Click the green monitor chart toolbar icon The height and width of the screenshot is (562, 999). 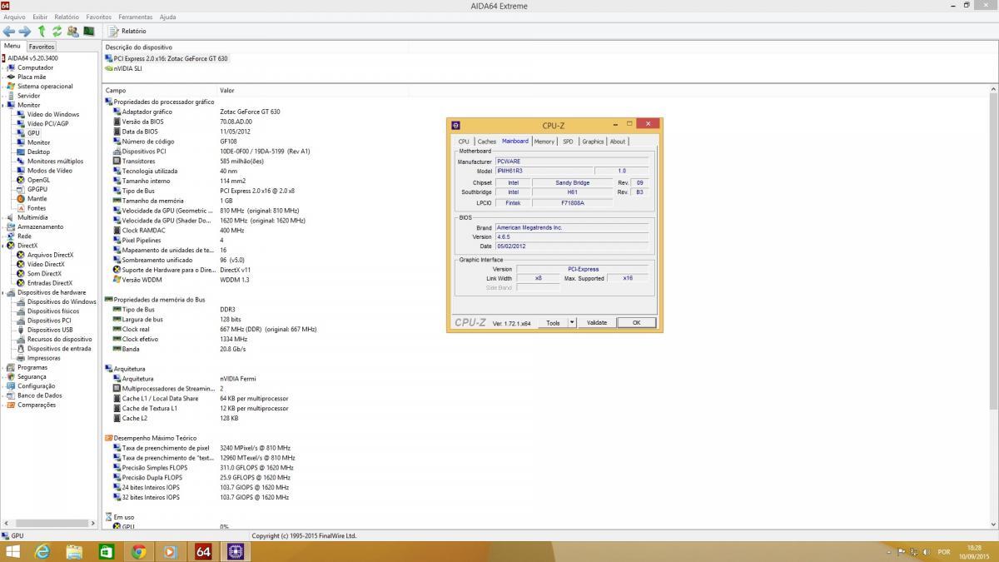[x=88, y=31]
